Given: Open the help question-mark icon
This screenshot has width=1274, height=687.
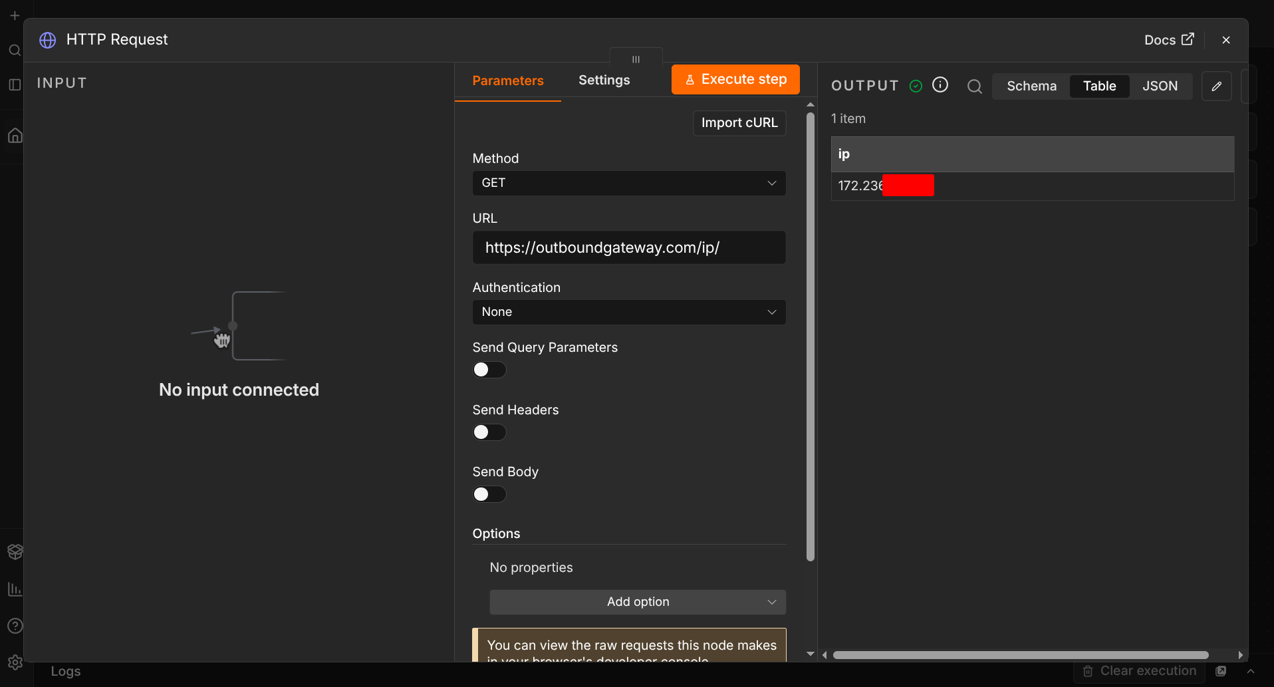Looking at the screenshot, I should tap(15, 626).
